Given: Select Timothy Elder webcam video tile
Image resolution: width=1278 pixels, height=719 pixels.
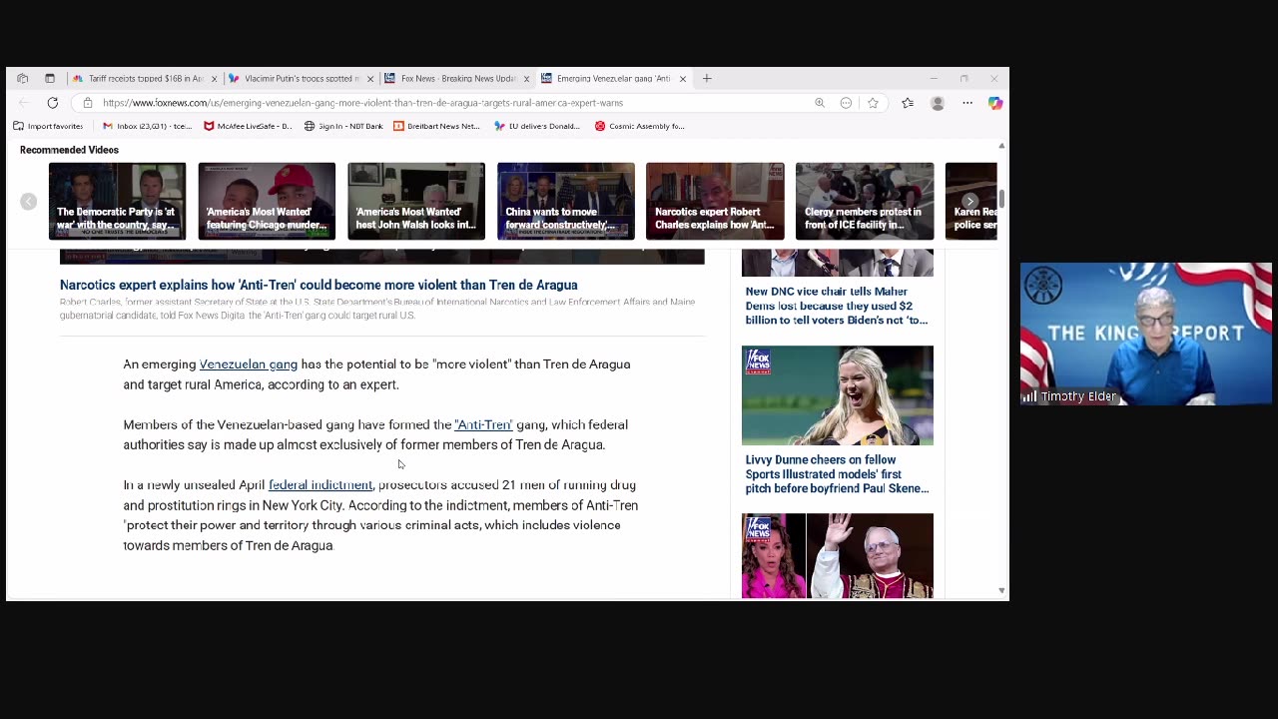Looking at the screenshot, I should click(x=1146, y=334).
